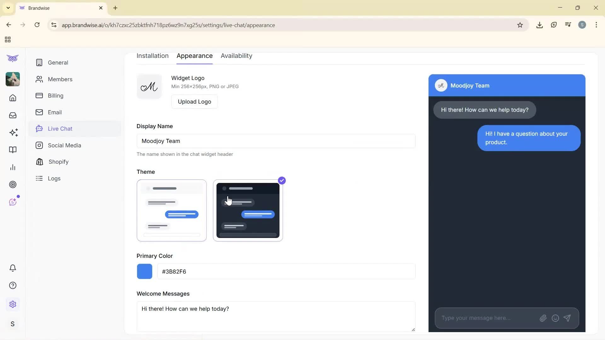
Task: Select the light theme thumbnail
Action: [171, 211]
